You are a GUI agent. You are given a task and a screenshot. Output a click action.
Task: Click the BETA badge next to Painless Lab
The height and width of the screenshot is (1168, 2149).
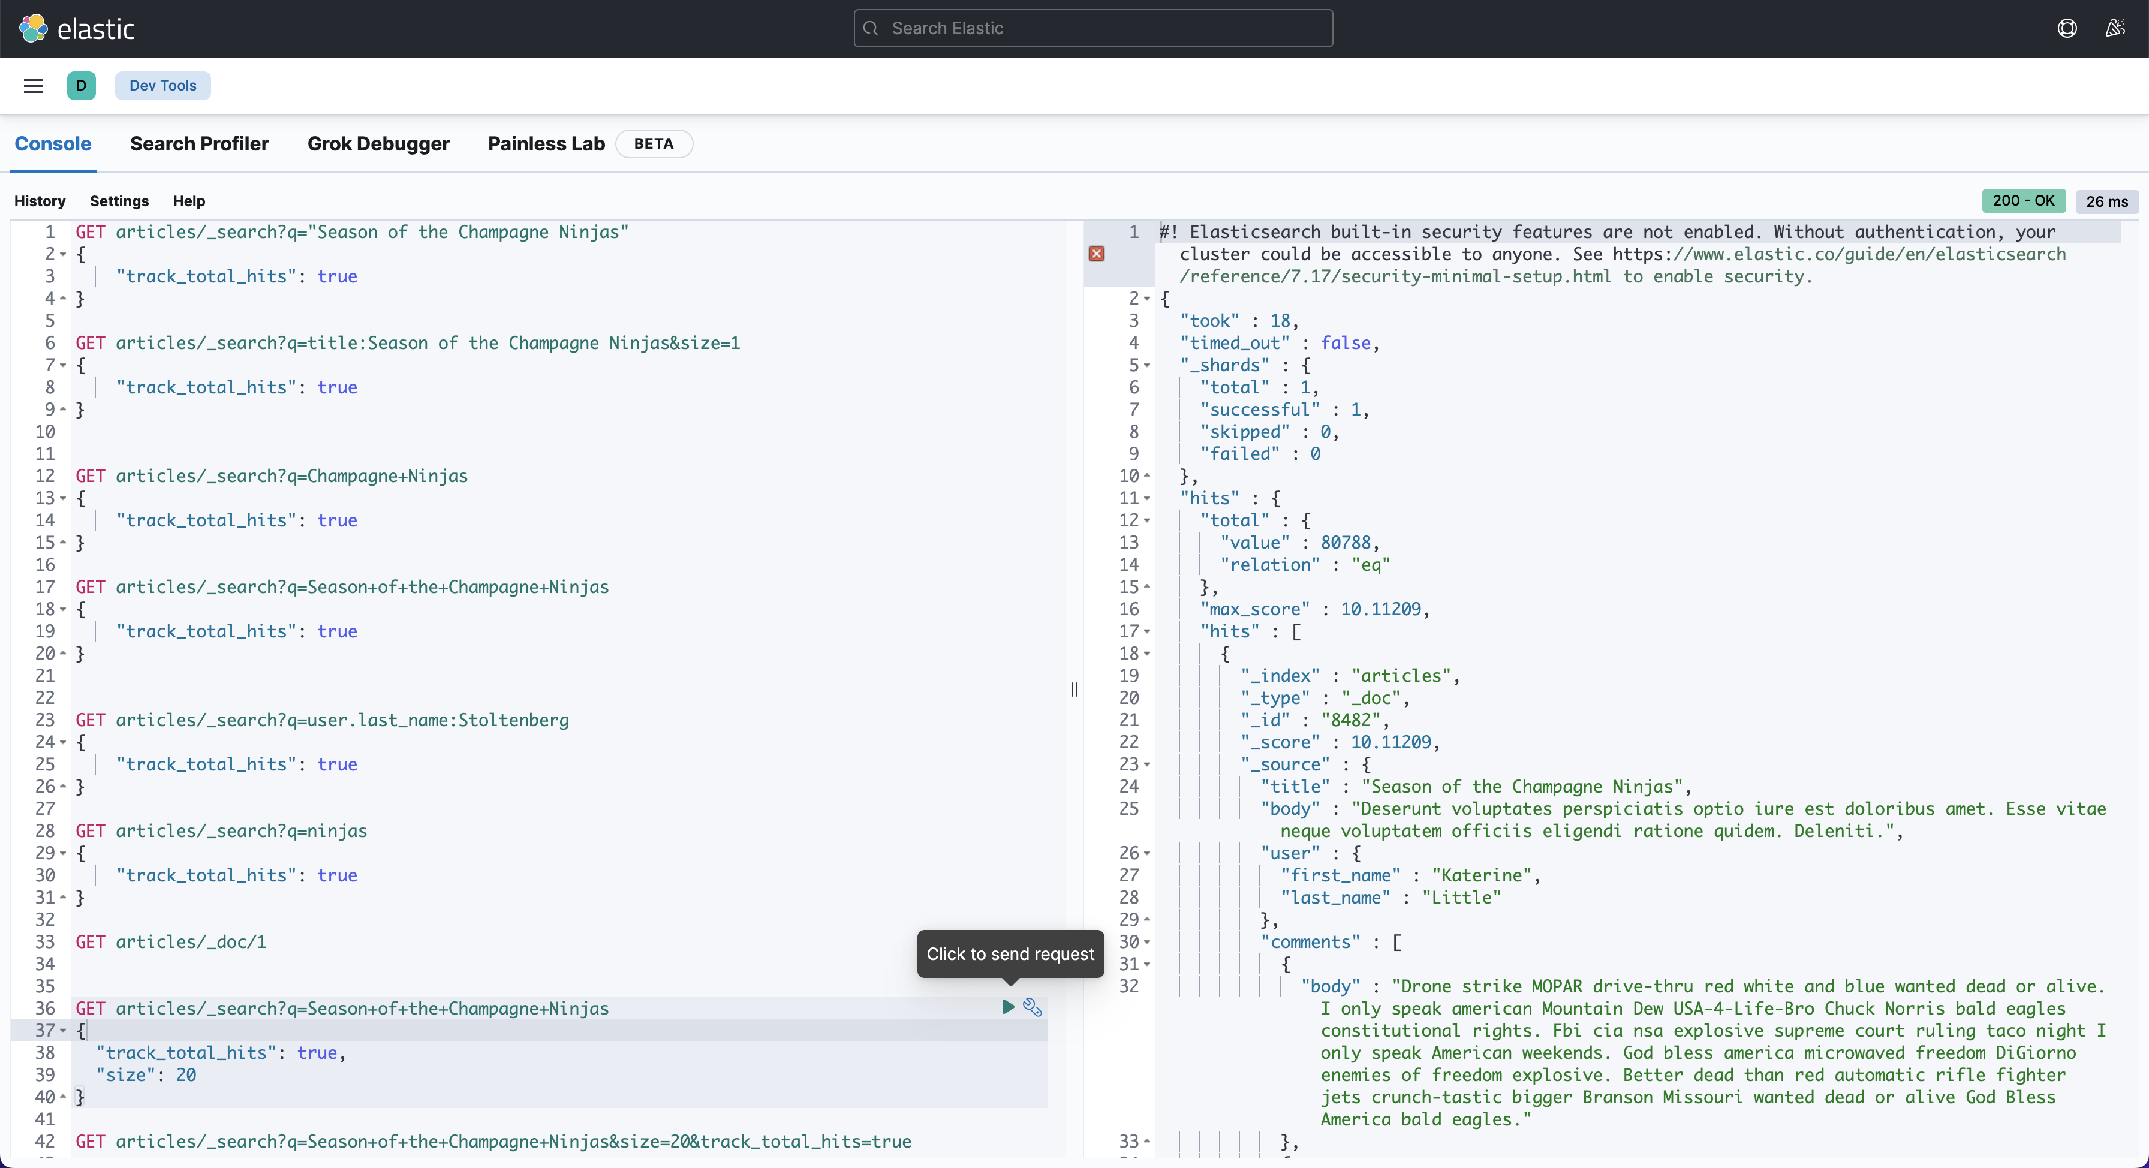point(653,143)
